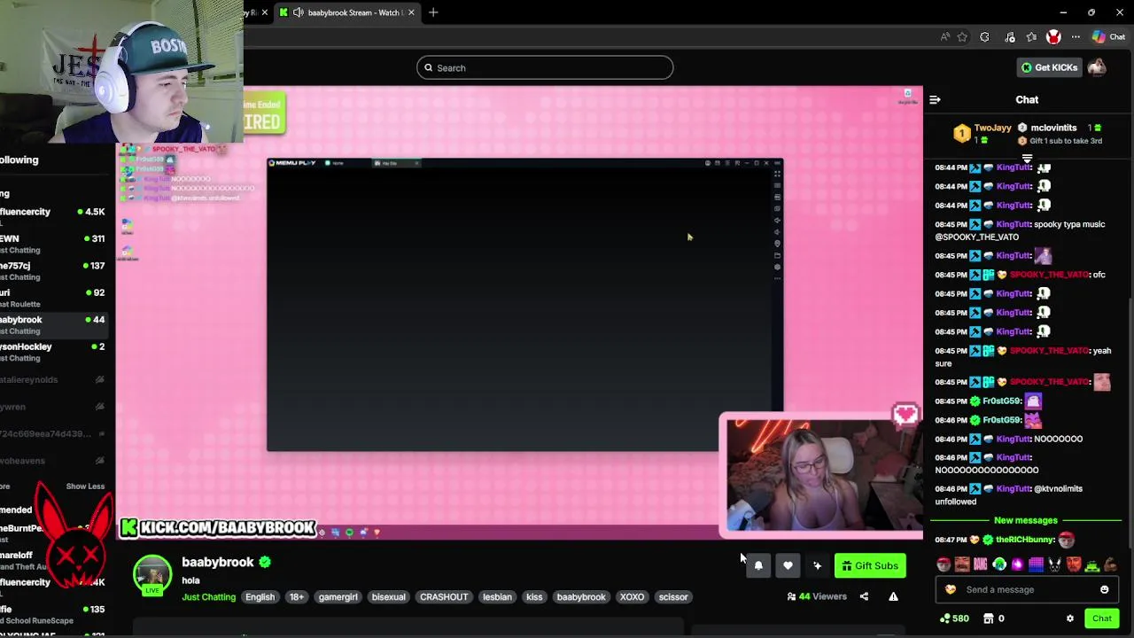1134x638 pixels.
Task: Mute the tab via speaker icon
Action: coord(299,12)
